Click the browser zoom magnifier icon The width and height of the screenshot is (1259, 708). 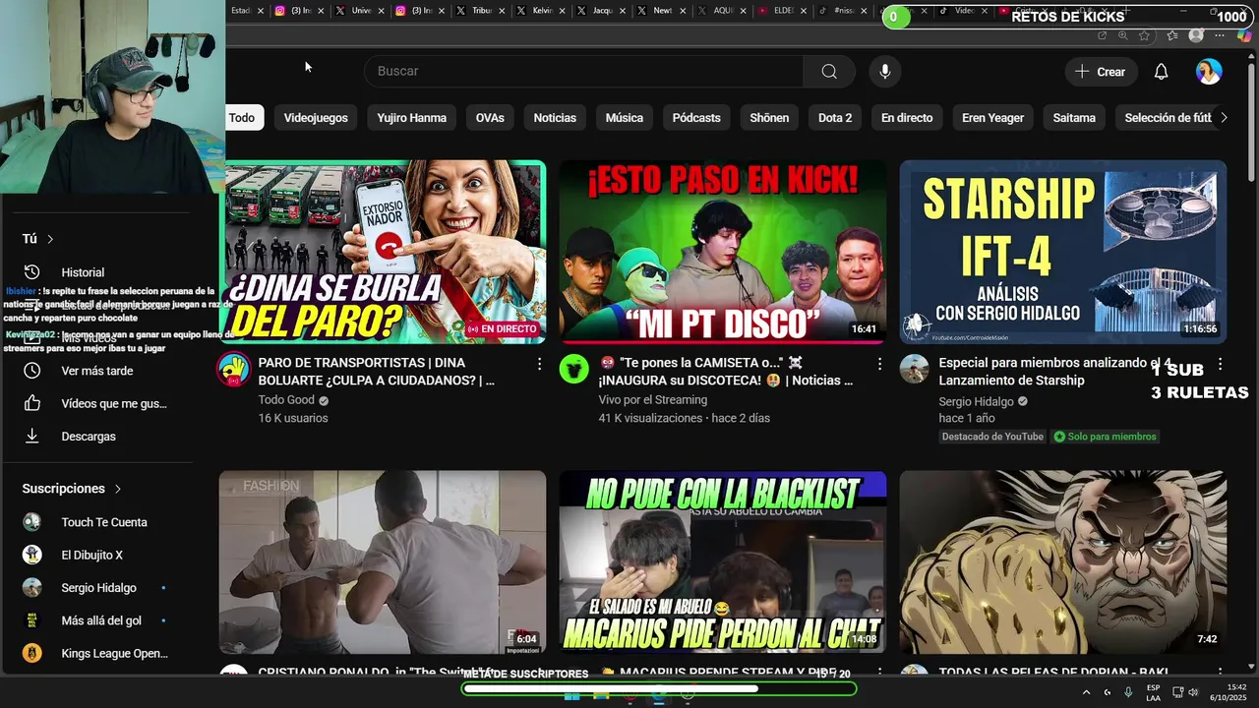click(x=1123, y=35)
